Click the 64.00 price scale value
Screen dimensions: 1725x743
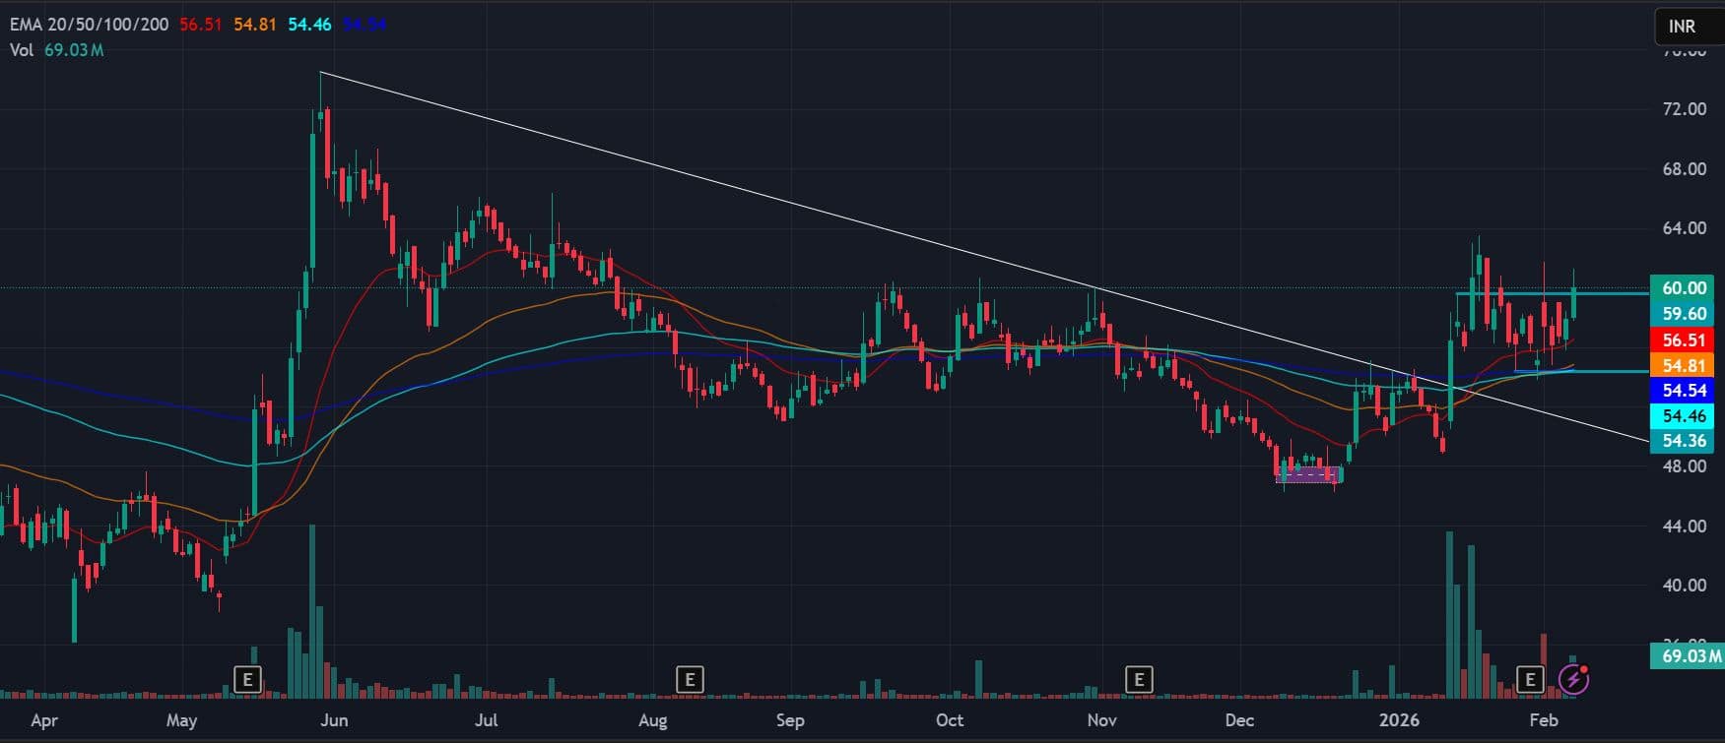[x=1685, y=228]
